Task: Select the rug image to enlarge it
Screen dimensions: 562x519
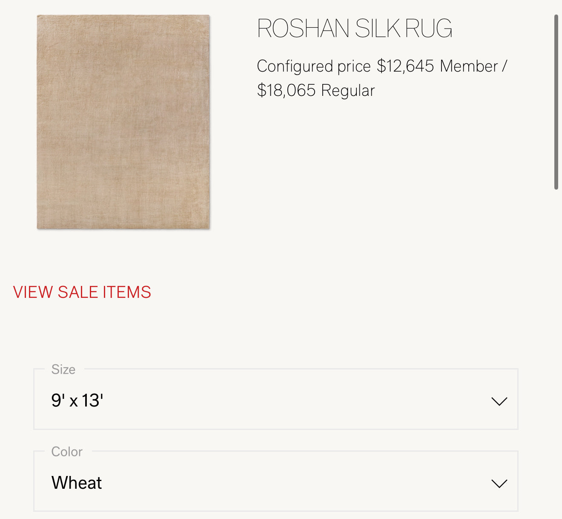Action: tap(123, 121)
